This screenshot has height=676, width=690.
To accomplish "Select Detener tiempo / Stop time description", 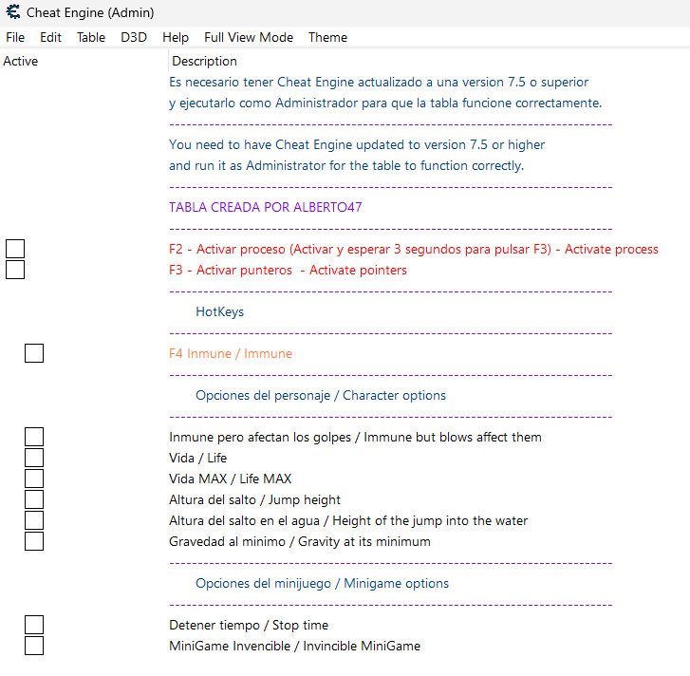I will point(249,625).
